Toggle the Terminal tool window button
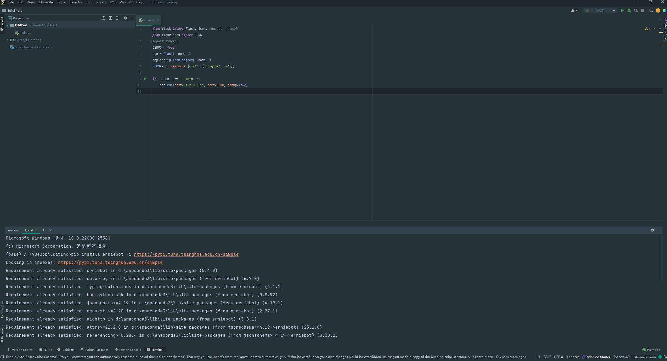The image size is (667, 361). tap(155, 350)
